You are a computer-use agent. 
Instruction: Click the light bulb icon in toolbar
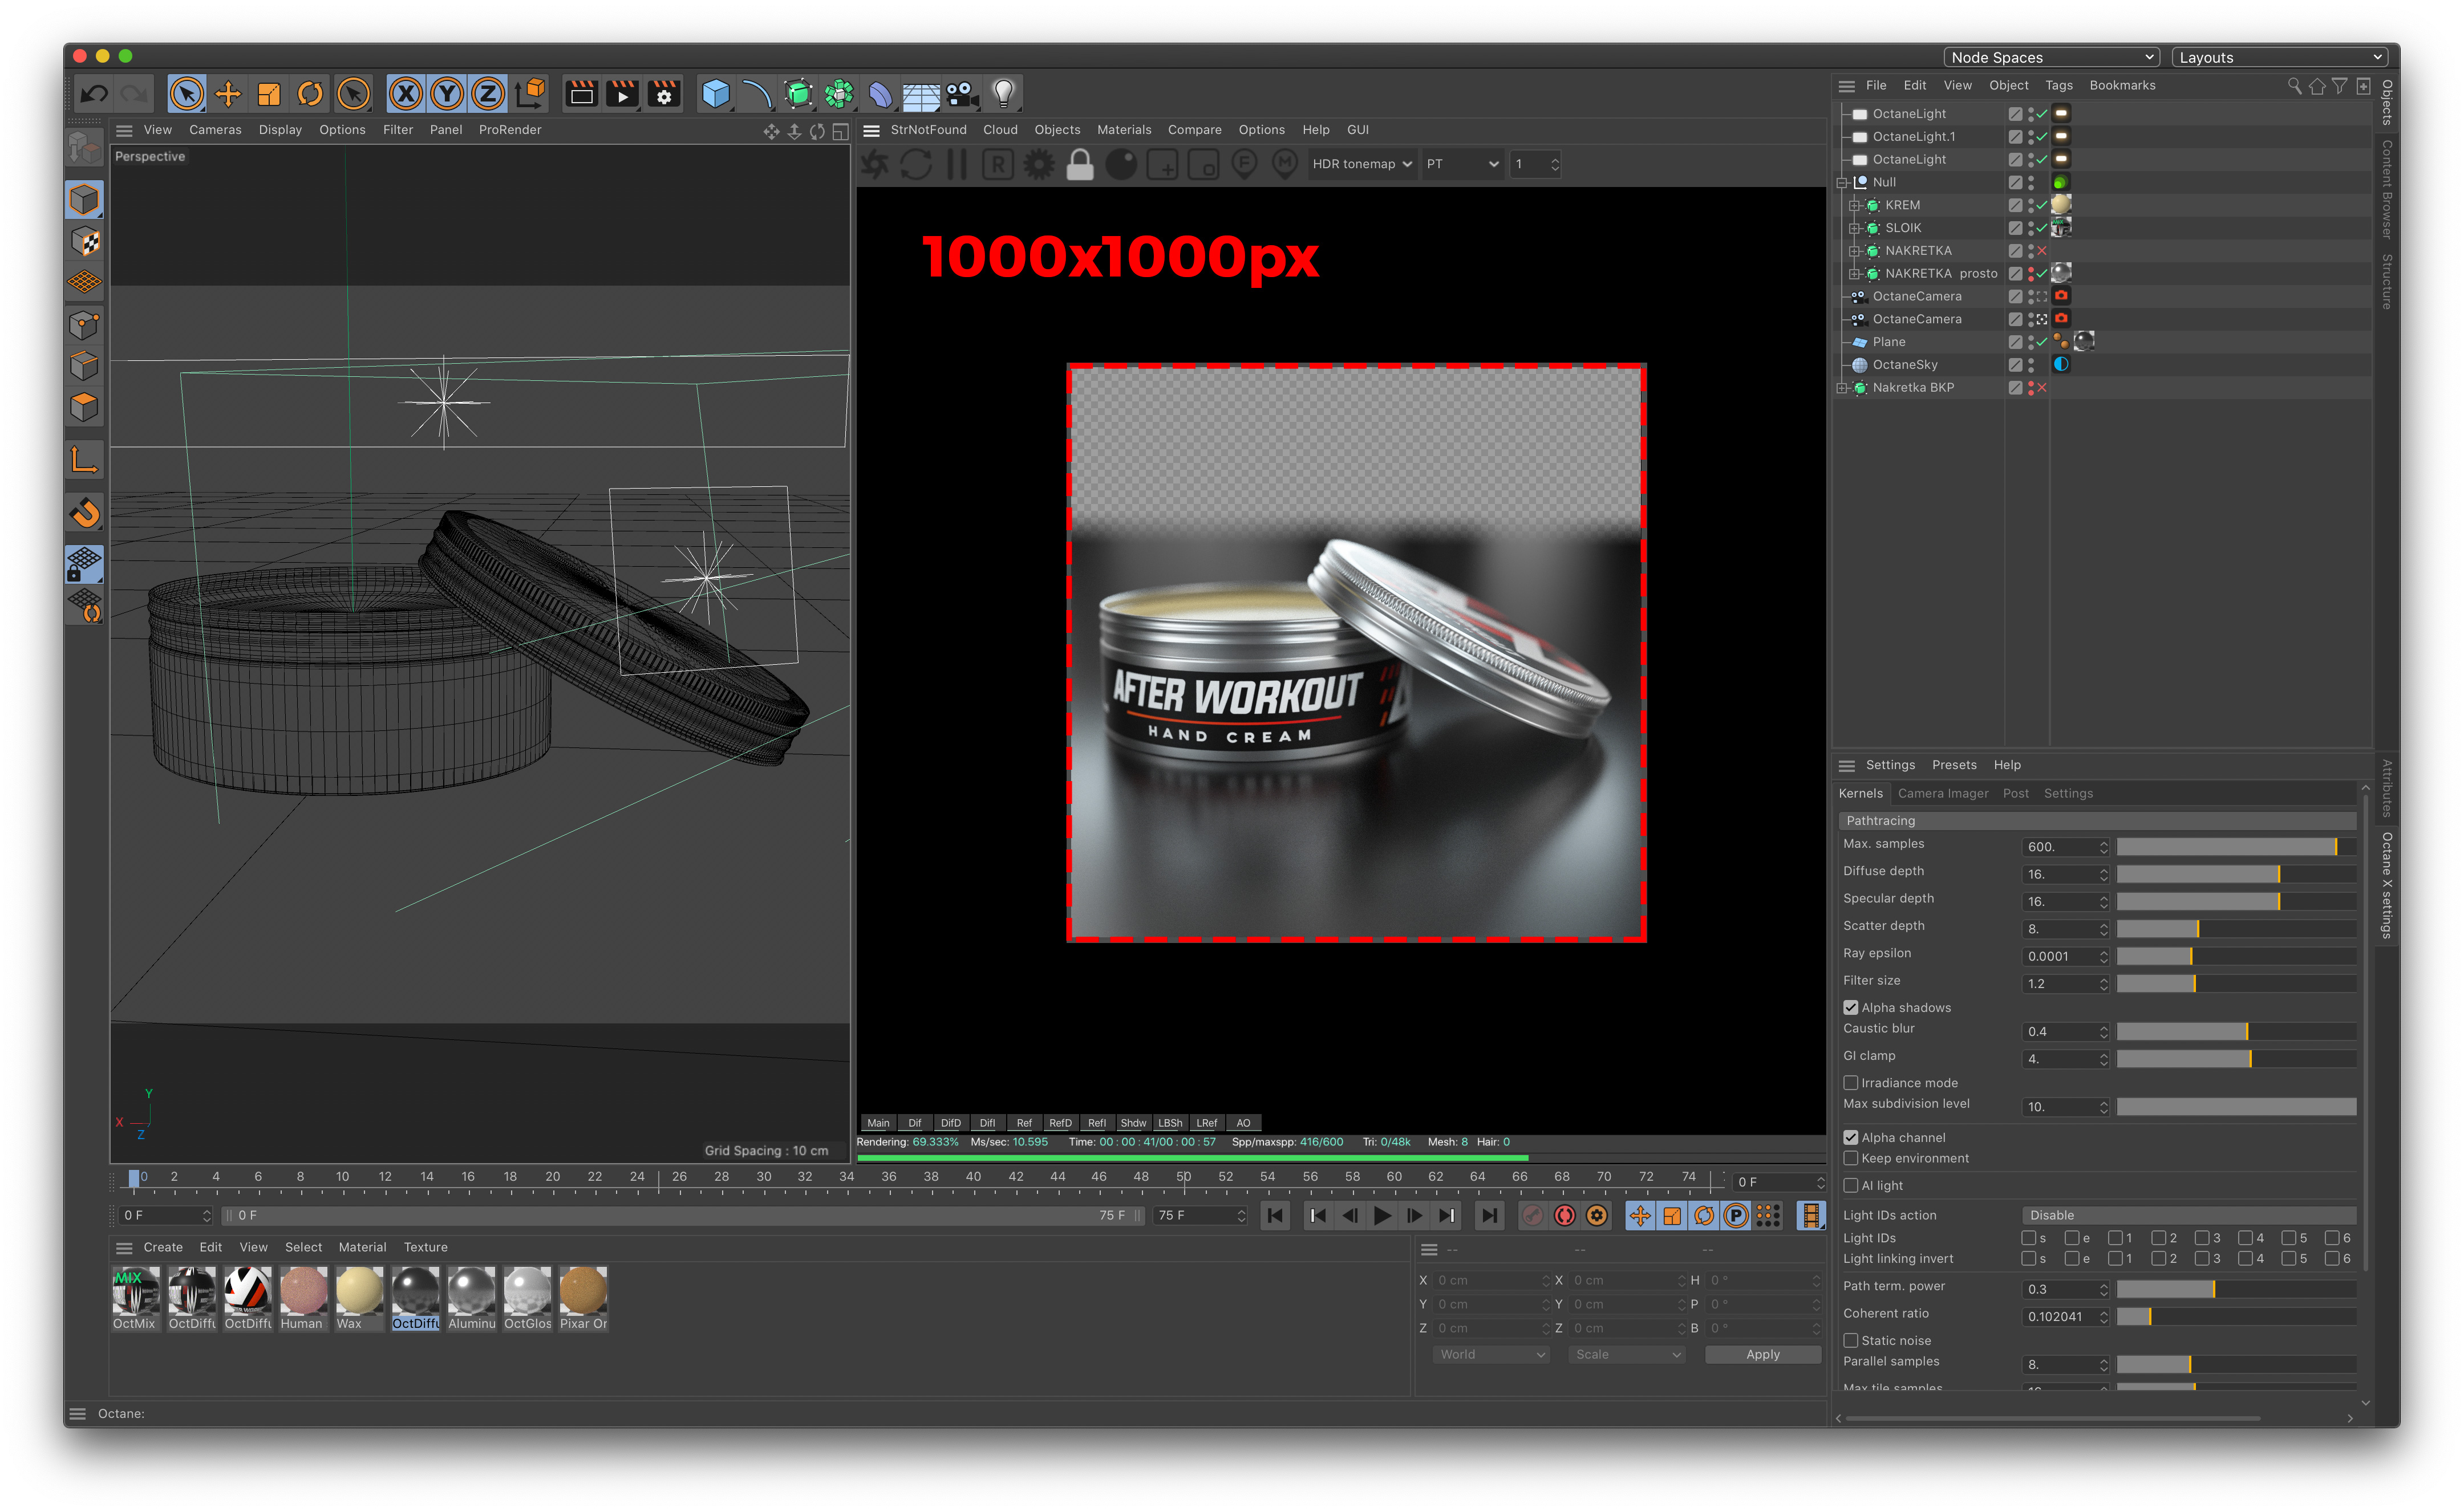(x=1003, y=94)
